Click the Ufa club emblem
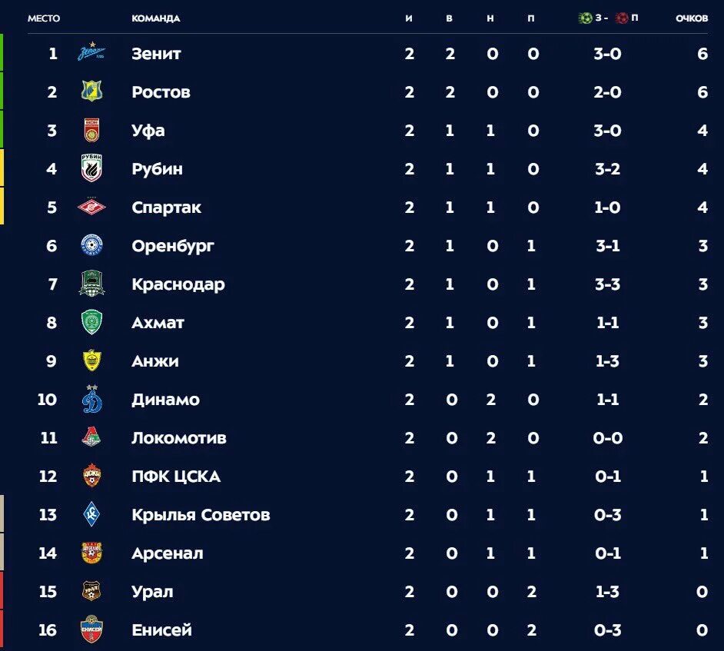This screenshot has height=651, width=724. click(x=91, y=130)
